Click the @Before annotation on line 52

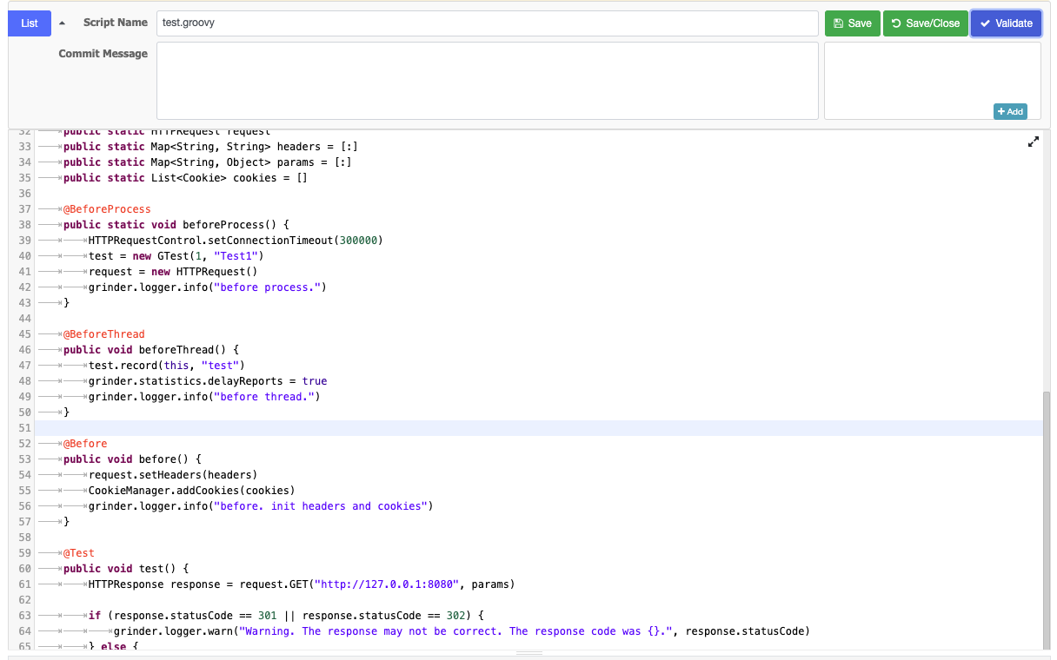(85, 444)
